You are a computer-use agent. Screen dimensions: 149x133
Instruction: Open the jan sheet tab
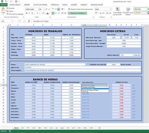(x=23, y=128)
